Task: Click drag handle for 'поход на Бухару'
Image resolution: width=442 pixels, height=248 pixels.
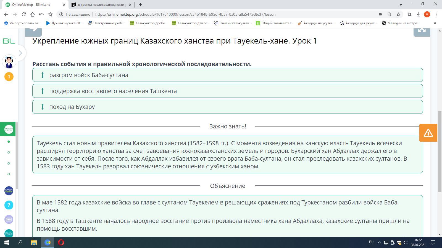Action: (43, 107)
